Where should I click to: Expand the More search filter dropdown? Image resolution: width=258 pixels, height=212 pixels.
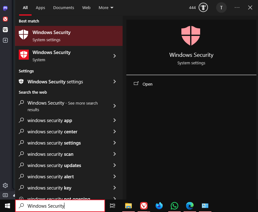(106, 7)
